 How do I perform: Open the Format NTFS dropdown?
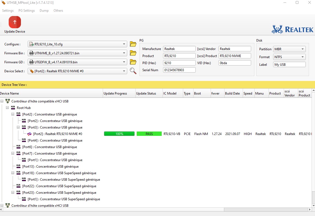[x=302, y=57]
